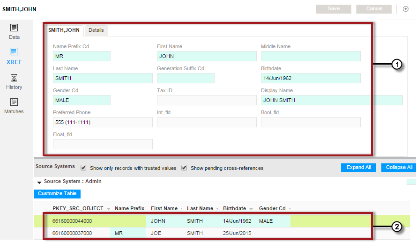Click the Expand All button
416x242 pixels.
358,168
